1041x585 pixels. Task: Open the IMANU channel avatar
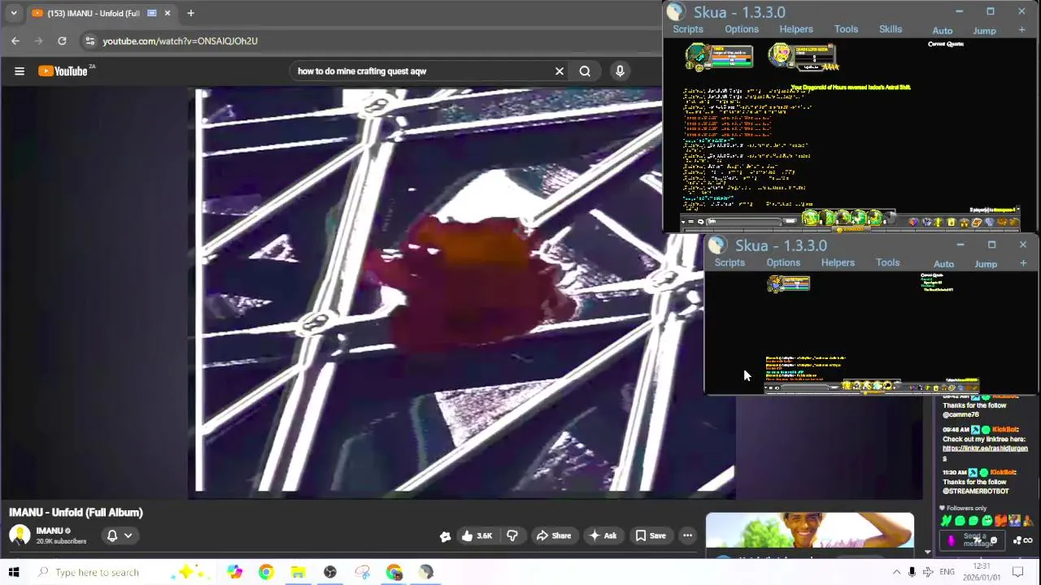[x=20, y=535]
